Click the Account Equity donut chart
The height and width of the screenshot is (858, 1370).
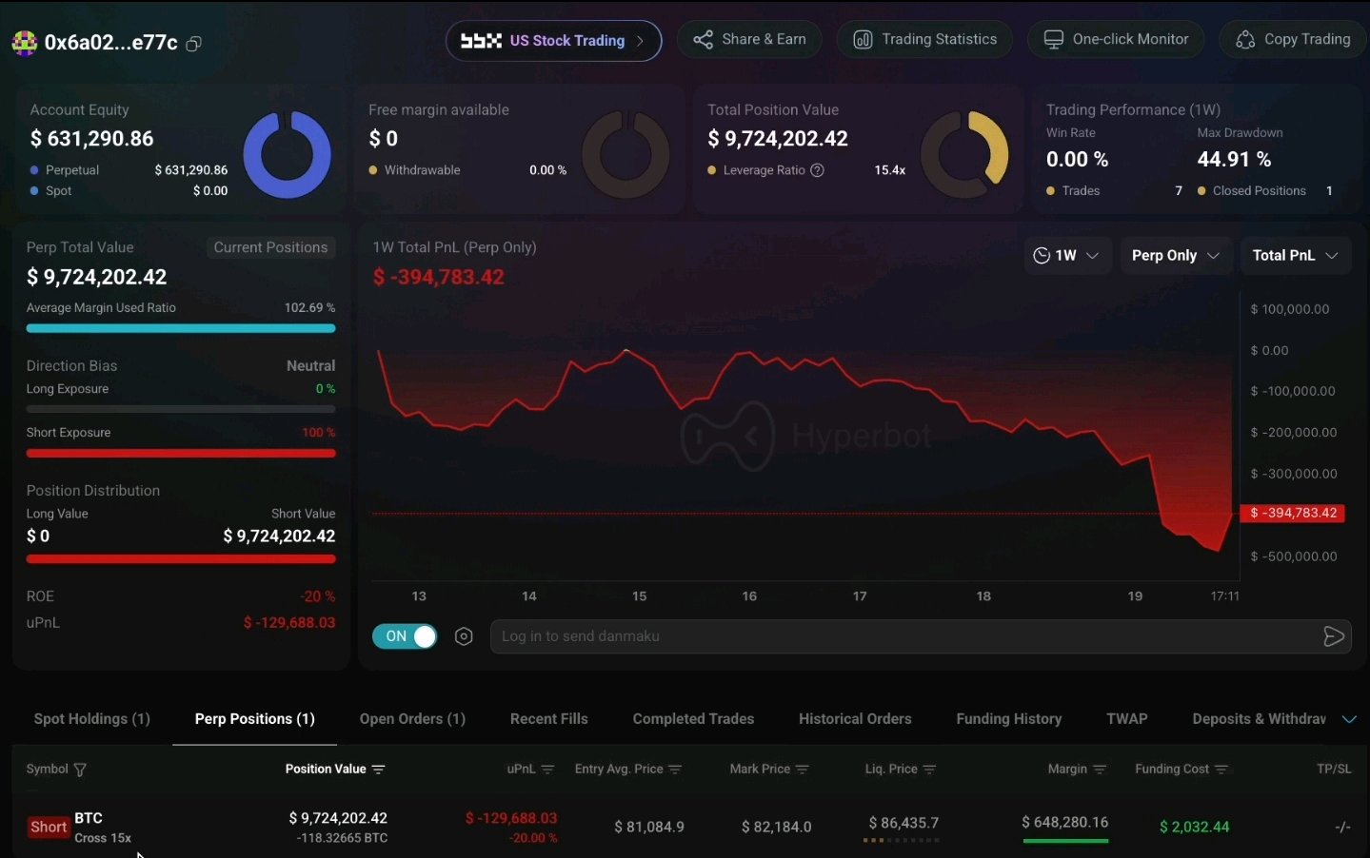(x=287, y=154)
